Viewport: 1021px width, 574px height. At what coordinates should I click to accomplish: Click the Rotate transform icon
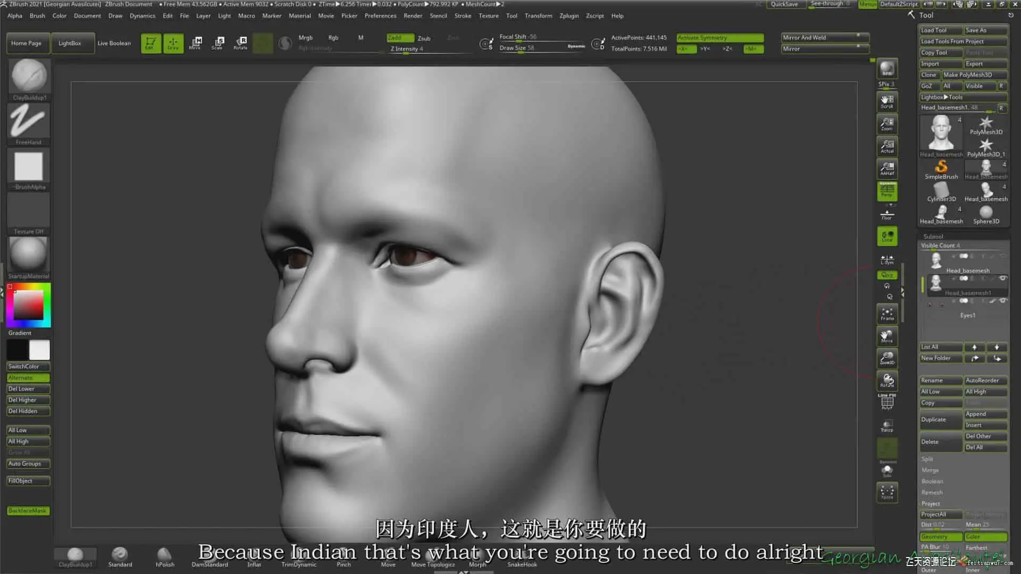point(240,43)
